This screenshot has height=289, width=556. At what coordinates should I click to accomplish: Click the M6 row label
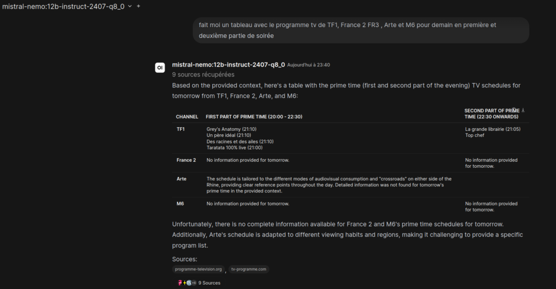(181, 204)
